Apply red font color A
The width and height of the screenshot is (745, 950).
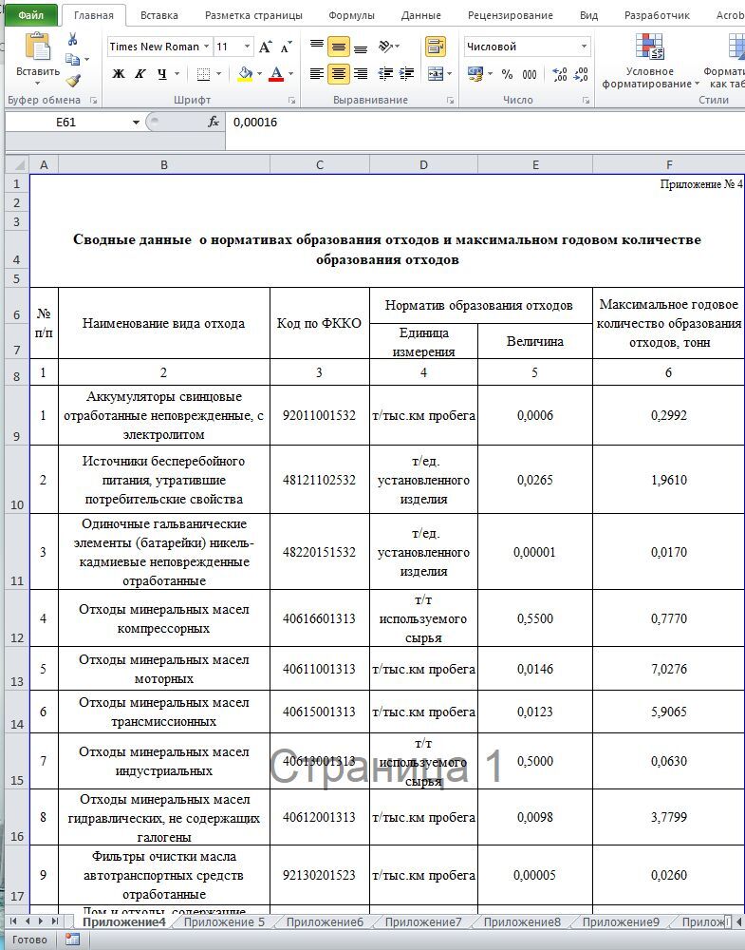pyautogui.click(x=276, y=74)
